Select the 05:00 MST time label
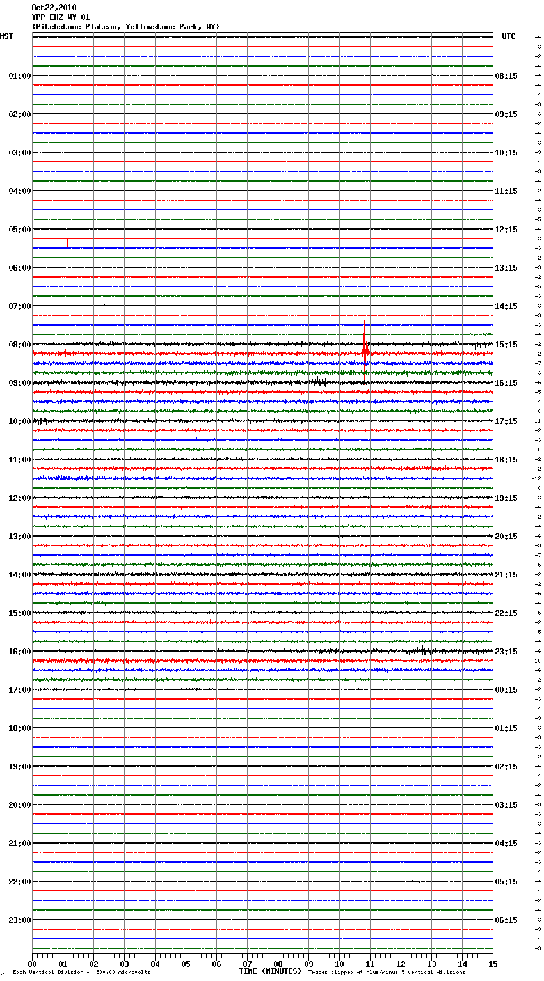The height and width of the screenshot is (981, 544). [20, 230]
